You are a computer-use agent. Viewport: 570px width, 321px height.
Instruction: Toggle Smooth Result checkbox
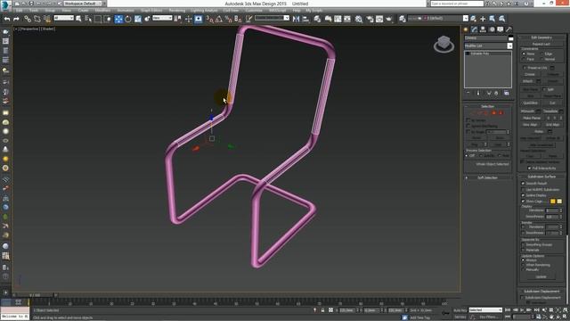[x=523, y=184]
